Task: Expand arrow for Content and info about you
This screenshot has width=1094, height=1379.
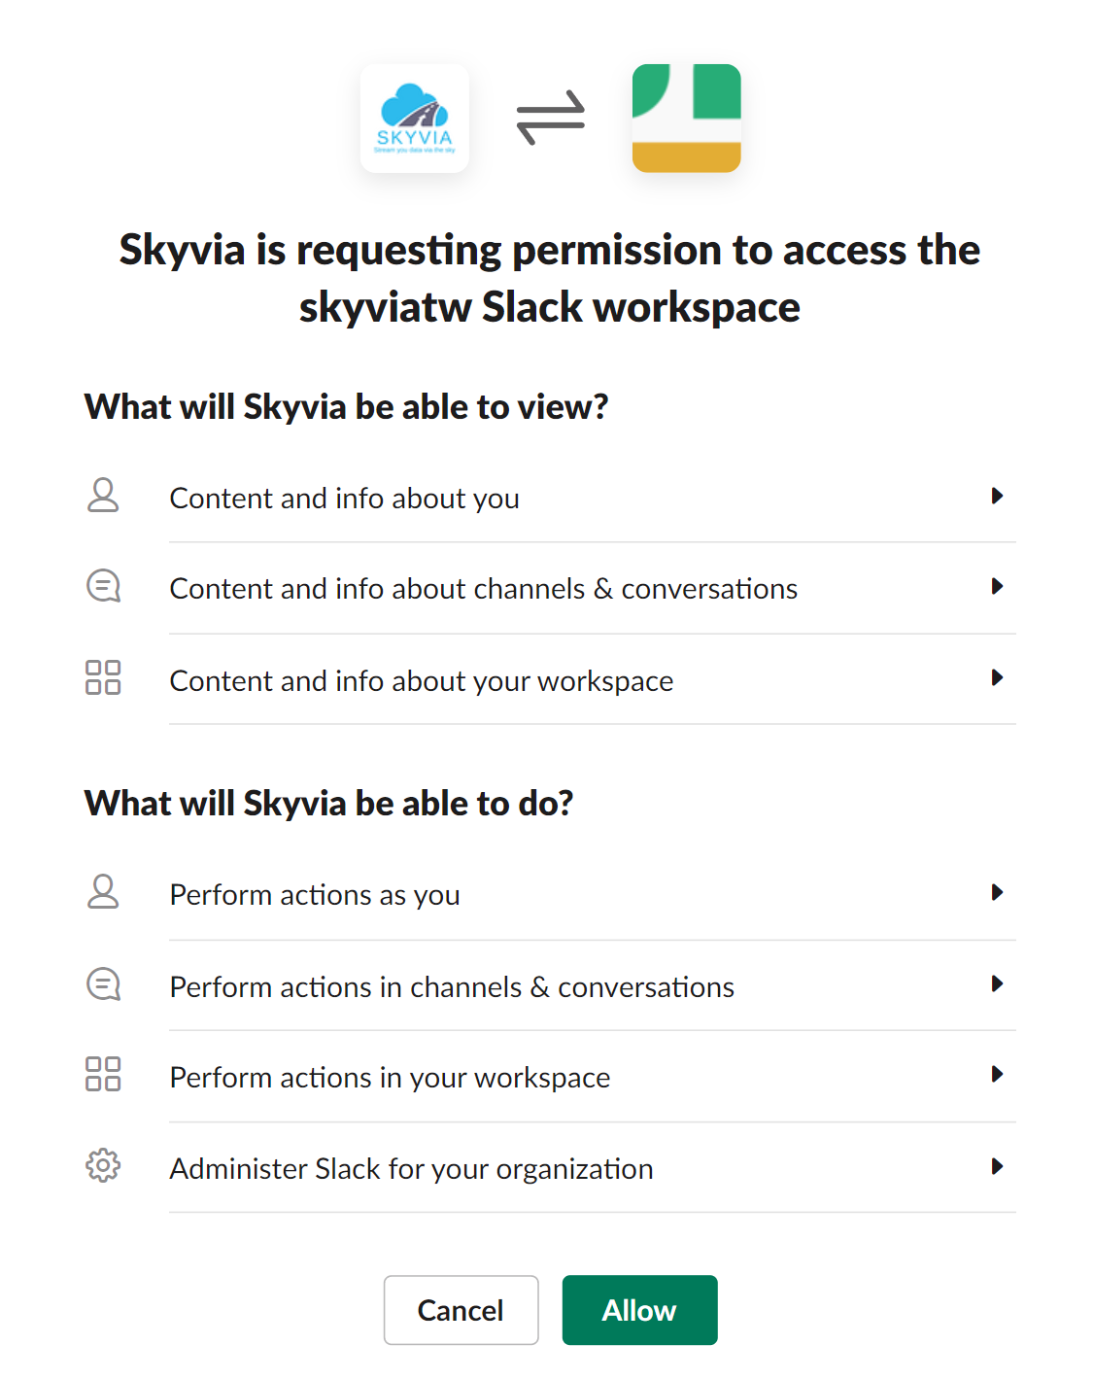Action: 997,496
